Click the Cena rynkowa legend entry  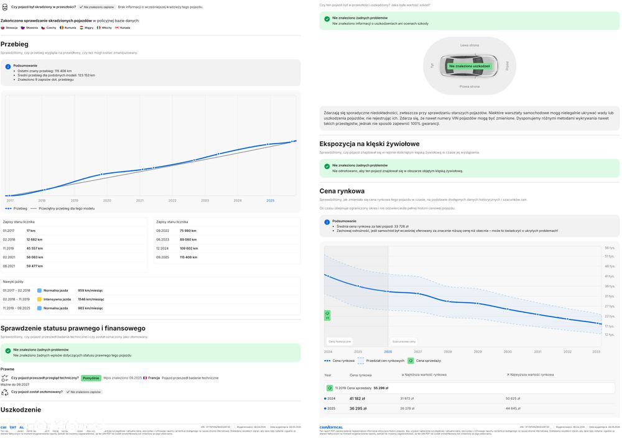click(339, 361)
